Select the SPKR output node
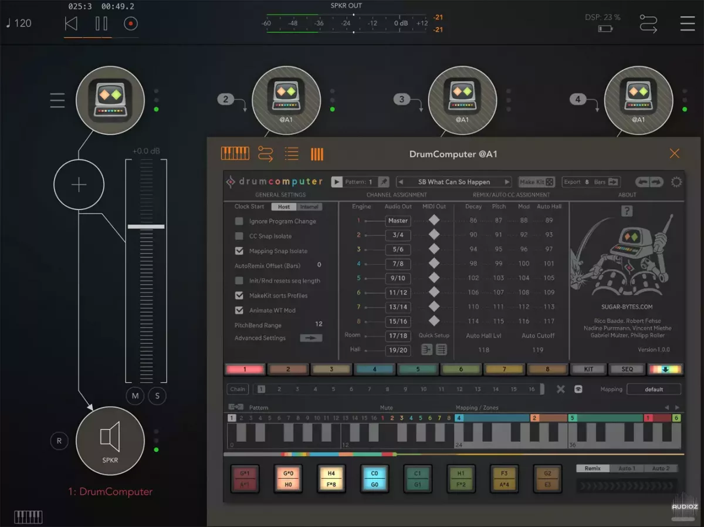The image size is (704, 527). pos(110,441)
